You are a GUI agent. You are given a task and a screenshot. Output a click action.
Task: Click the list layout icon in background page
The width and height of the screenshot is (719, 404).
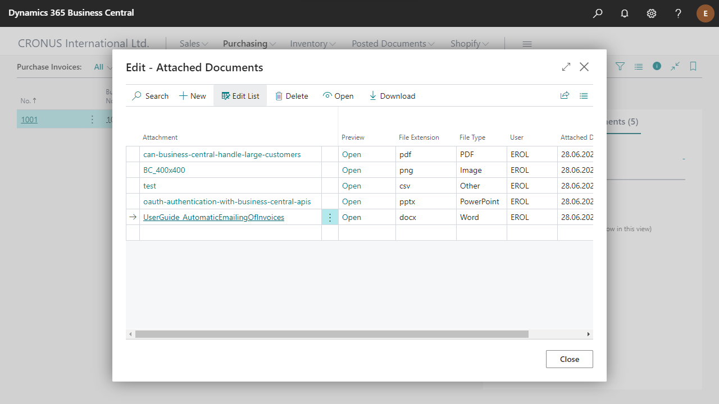click(639, 66)
